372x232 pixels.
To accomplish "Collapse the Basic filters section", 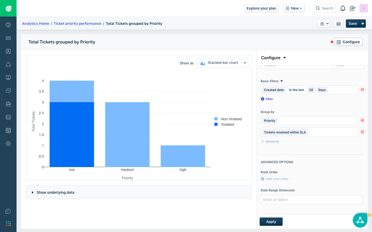I will tap(281, 81).
